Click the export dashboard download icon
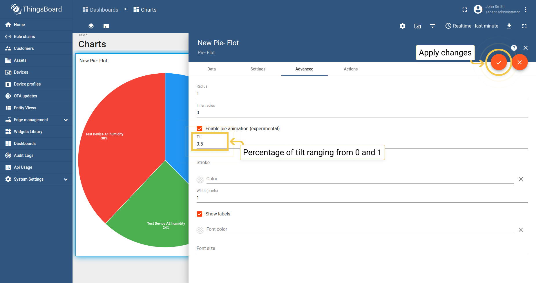This screenshot has width=536, height=283. 509,26
